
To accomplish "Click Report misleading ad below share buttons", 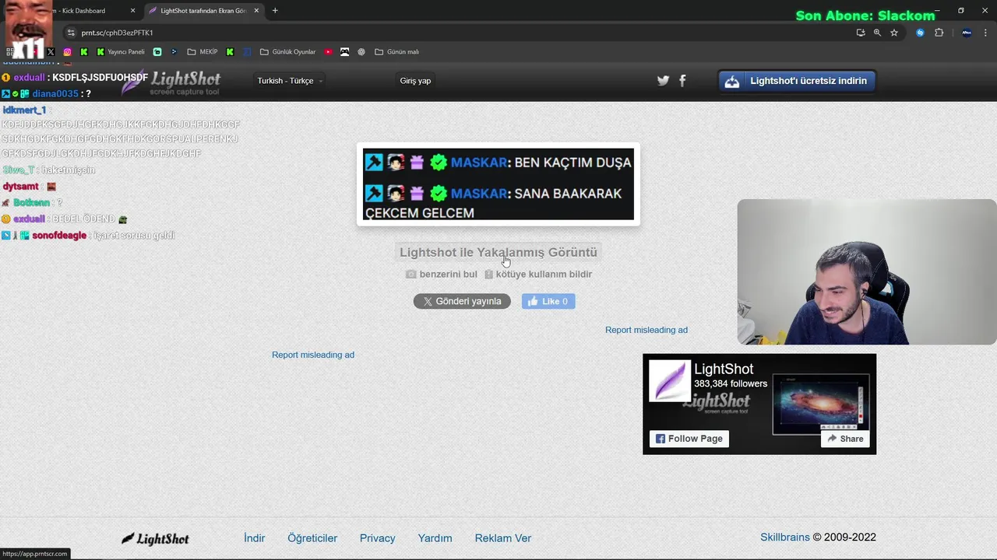I will (x=313, y=355).
